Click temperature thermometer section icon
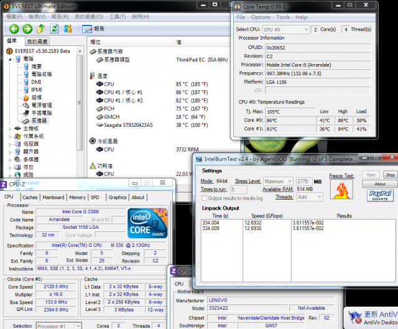 point(92,76)
